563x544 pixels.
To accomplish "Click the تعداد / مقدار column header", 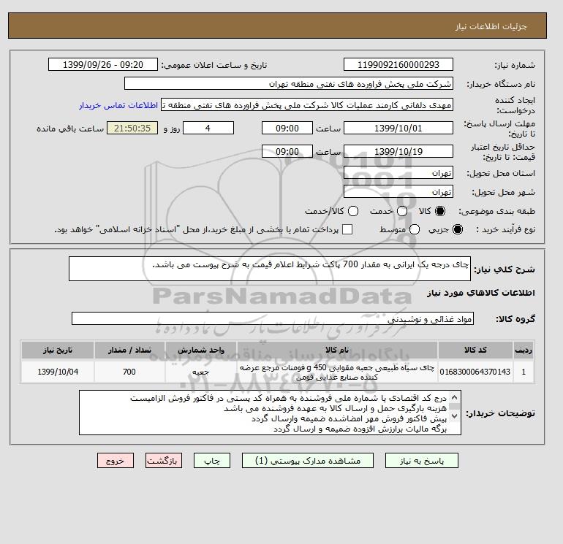I will (129, 350).
